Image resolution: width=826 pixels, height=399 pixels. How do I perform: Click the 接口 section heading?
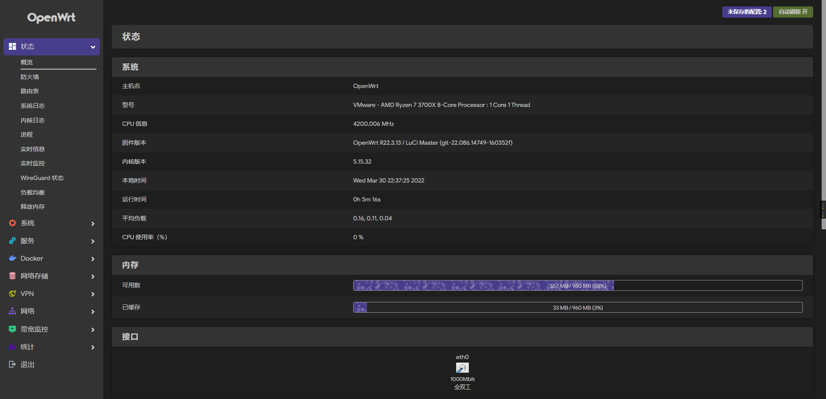click(x=130, y=337)
